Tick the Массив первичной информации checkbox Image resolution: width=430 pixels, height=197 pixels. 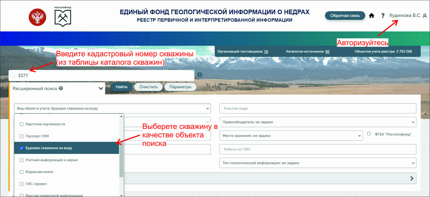(x=21, y=195)
